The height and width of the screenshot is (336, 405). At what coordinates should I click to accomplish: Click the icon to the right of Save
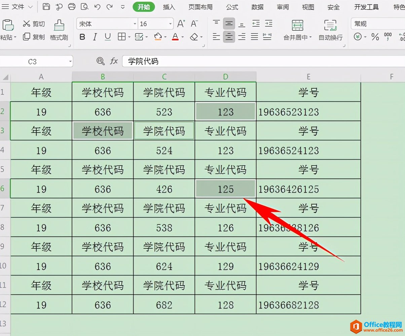pyautogui.click(x=59, y=7)
